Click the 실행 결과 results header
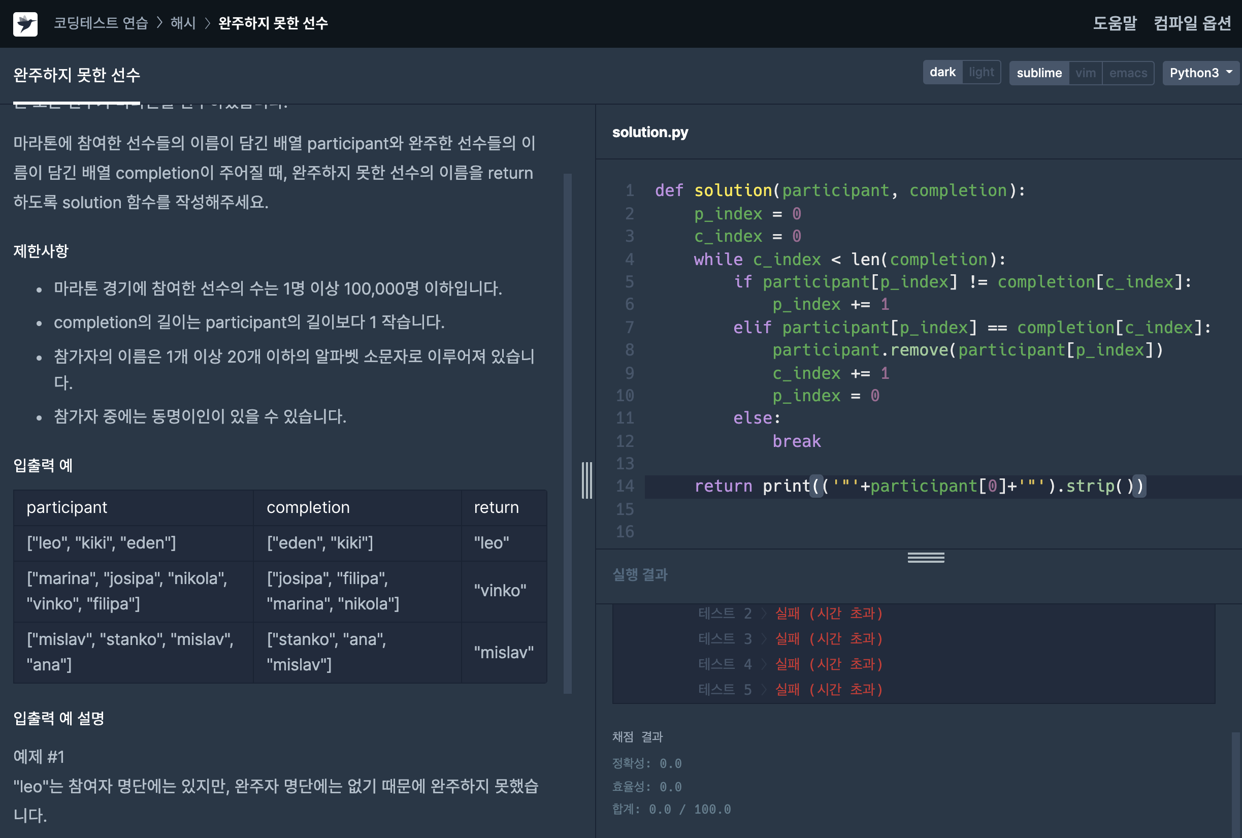This screenshot has height=838, width=1242. point(639,574)
